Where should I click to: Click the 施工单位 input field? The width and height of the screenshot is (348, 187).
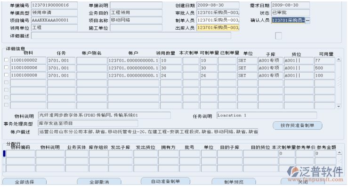(136, 28)
